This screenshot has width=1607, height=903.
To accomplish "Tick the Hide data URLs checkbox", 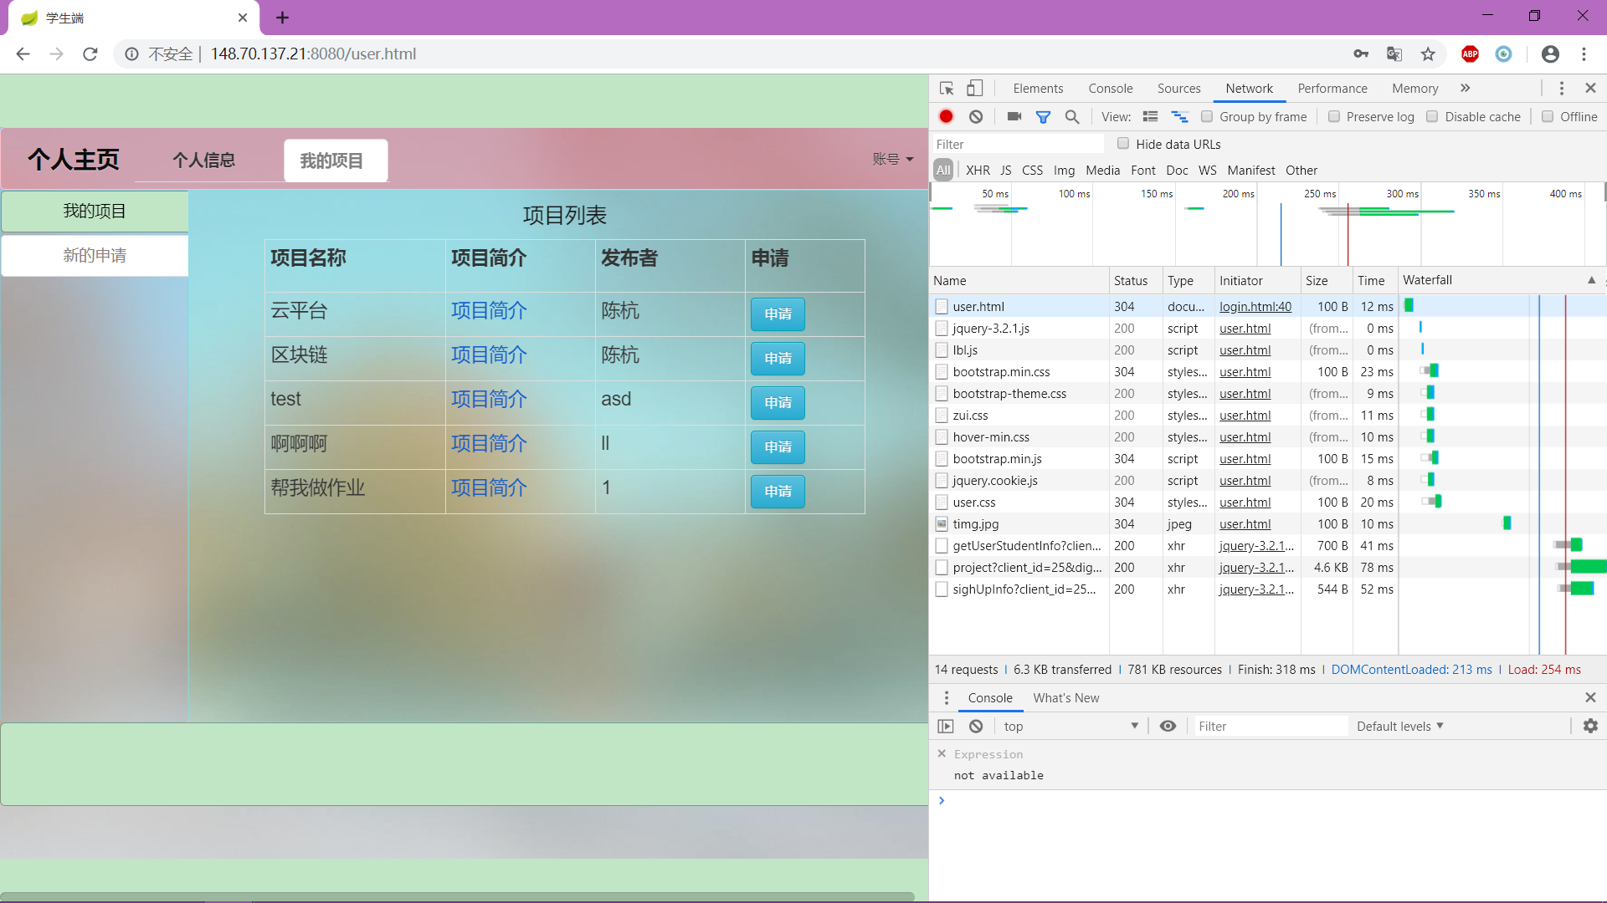I will tap(1123, 144).
